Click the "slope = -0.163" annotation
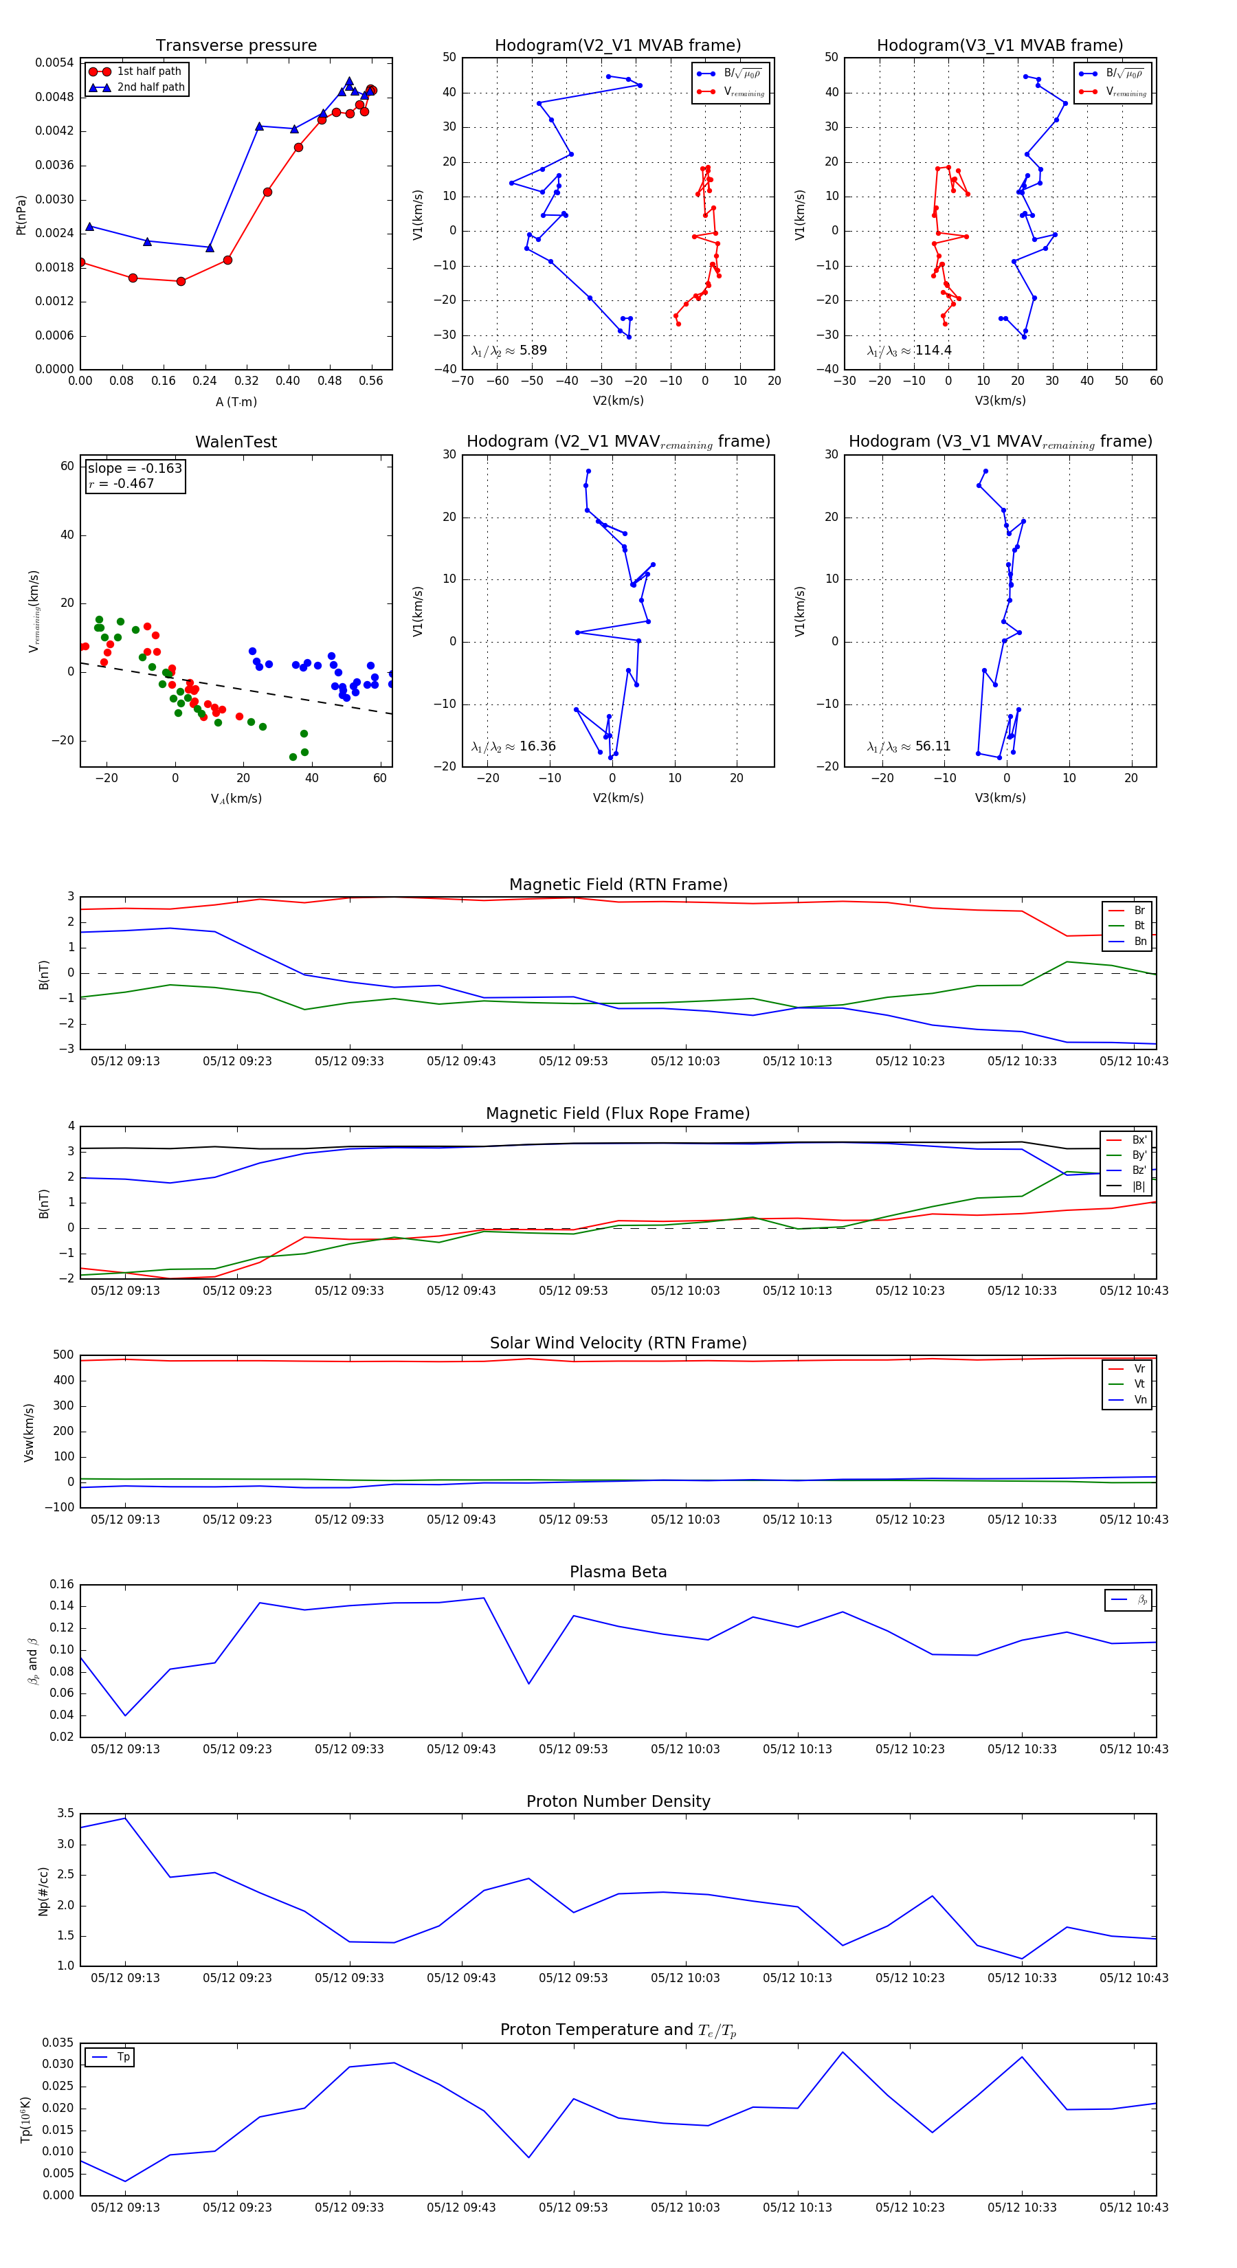The width and height of the screenshot is (1237, 2268). coord(135,469)
